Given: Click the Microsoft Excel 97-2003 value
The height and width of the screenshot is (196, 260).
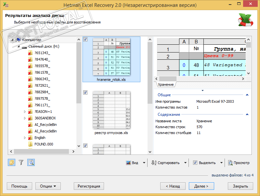Looking at the screenshot, I should tap(215, 101).
